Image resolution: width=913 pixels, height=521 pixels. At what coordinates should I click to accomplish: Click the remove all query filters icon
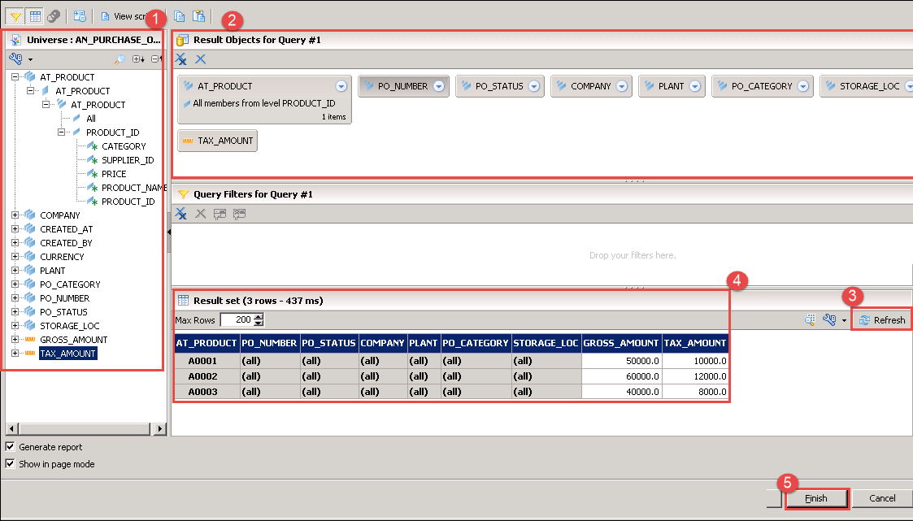pyautogui.click(x=181, y=213)
